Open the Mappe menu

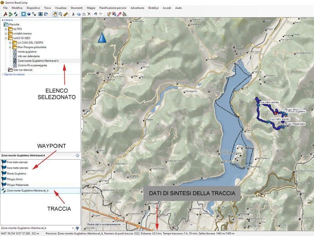pos(91,8)
